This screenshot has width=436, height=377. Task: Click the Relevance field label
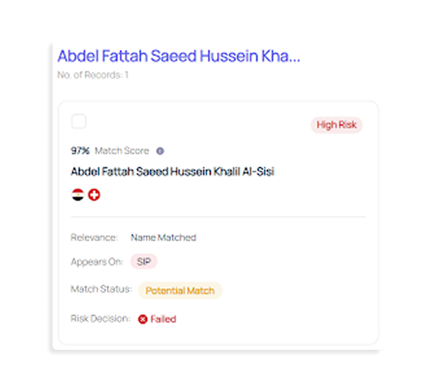(x=94, y=237)
